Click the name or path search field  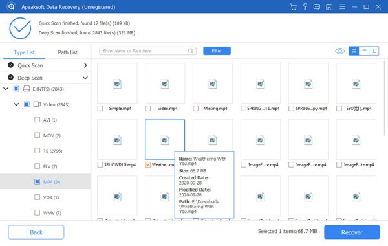(x=147, y=50)
